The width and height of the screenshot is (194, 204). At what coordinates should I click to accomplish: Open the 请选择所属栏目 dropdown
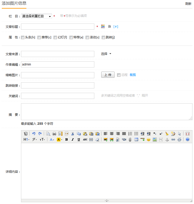pyautogui.click(x=36, y=16)
